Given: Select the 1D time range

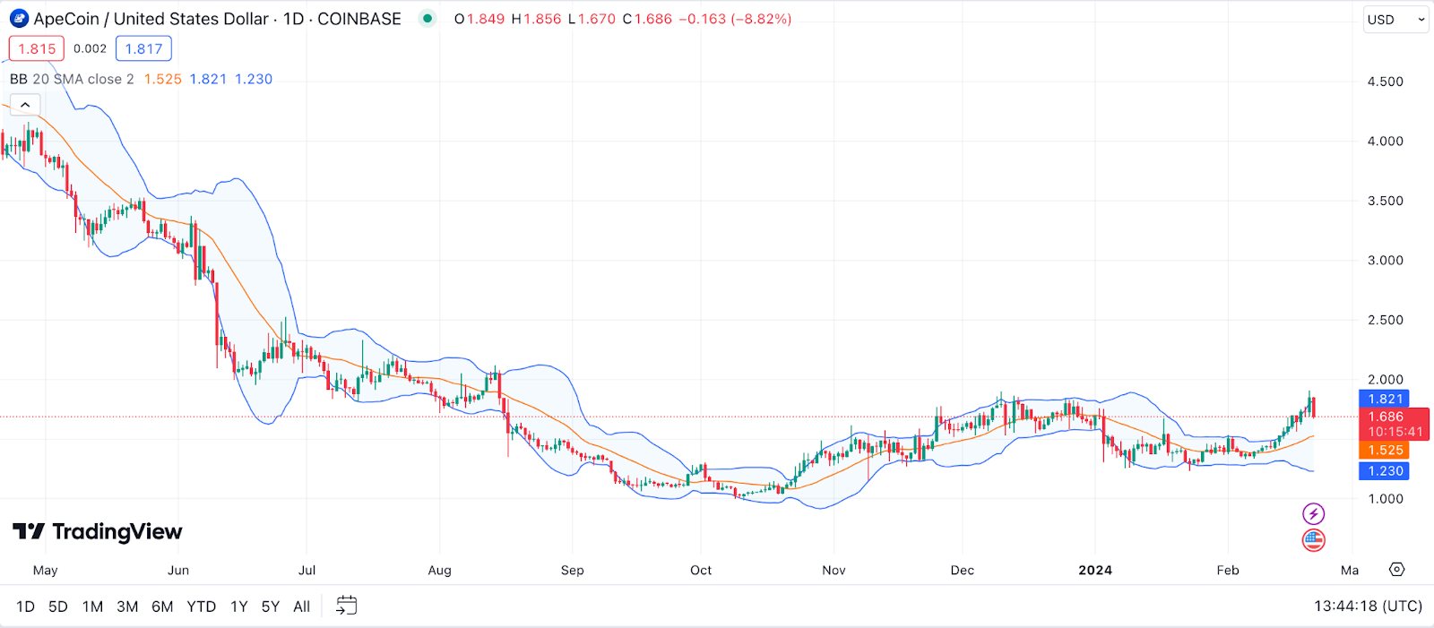Looking at the screenshot, I should click(x=26, y=606).
